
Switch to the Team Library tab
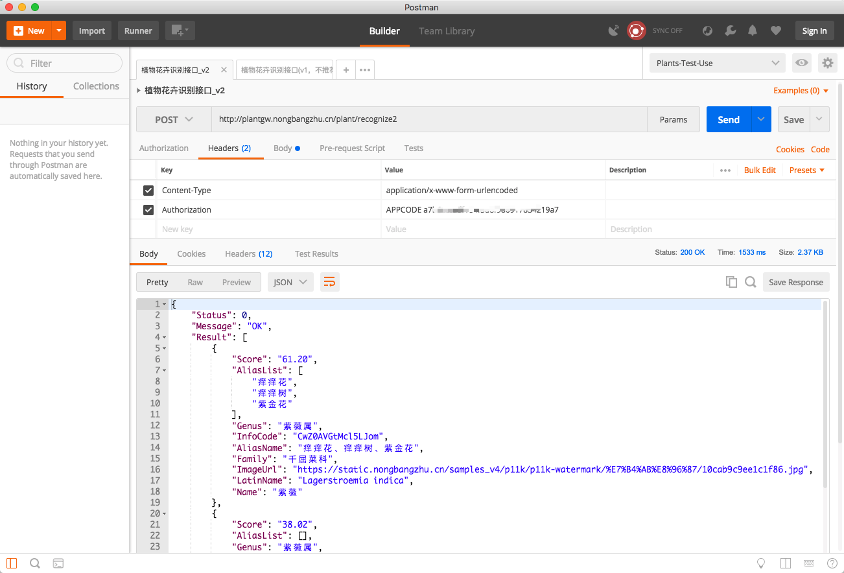(447, 30)
